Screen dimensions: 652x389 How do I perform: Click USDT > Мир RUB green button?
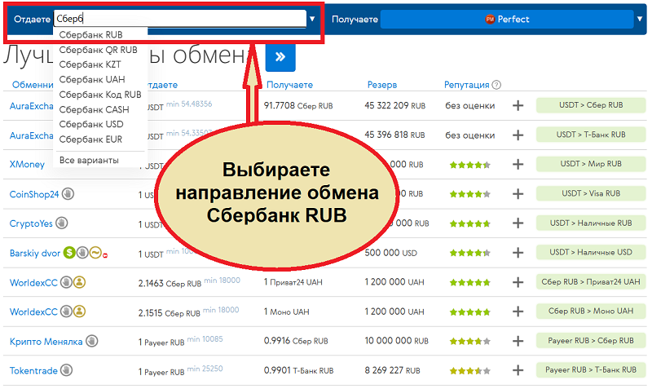pos(591,164)
